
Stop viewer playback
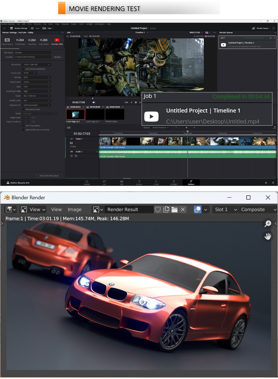tap(136, 102)
